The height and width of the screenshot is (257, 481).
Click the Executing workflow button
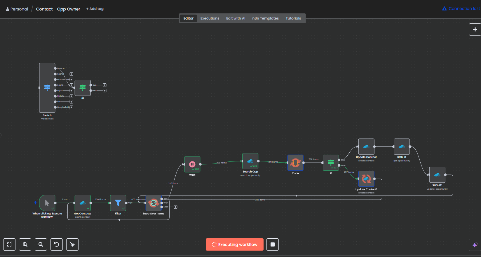coord(234,244)
